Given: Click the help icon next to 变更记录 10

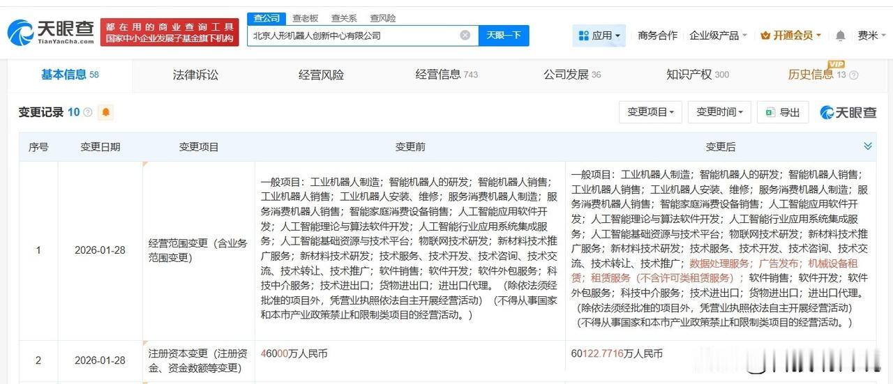Looking at the screenshot, I should click(x=88, y=112).
